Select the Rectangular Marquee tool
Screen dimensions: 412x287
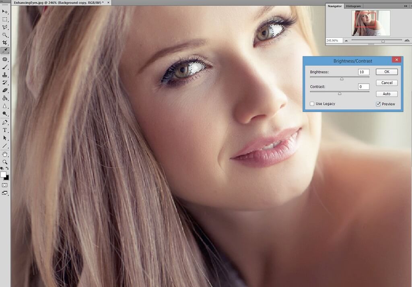tap(5, 19)
